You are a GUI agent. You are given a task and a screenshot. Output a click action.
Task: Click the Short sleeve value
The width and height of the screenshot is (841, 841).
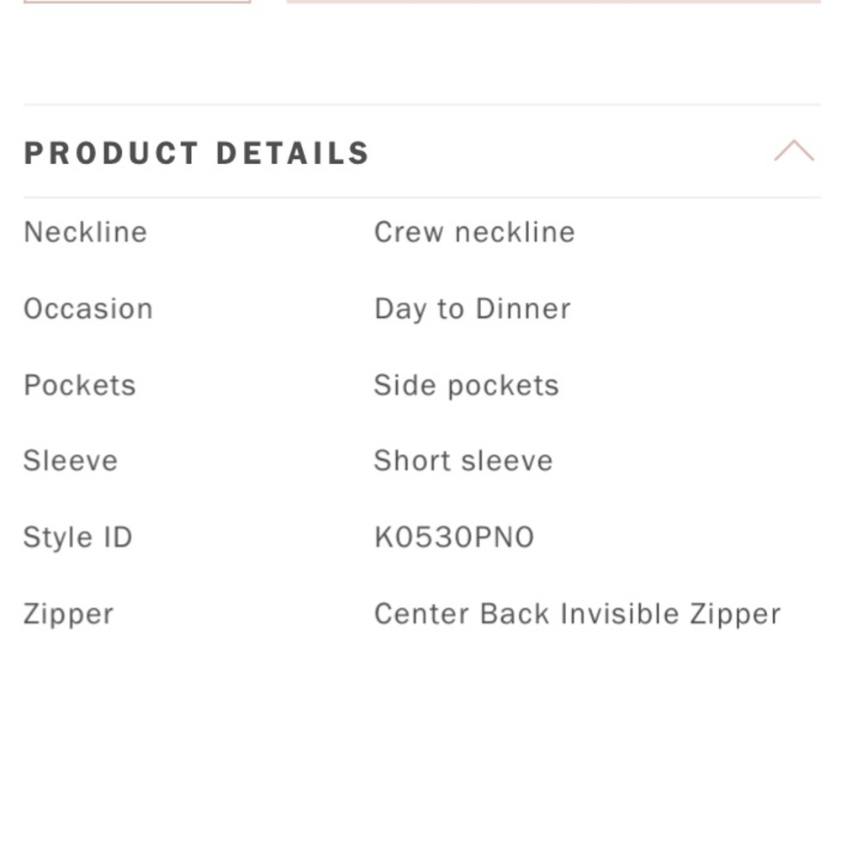pyautogui.click(x=463, y=461)
